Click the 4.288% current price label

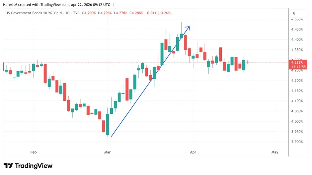pos(298,63)
